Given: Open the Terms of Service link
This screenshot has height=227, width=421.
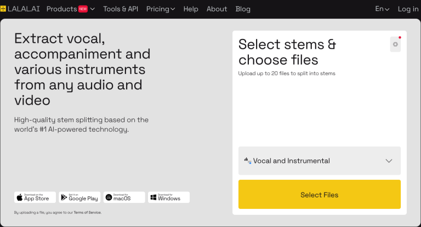Looking at the screenshot, I should point(89,212).
